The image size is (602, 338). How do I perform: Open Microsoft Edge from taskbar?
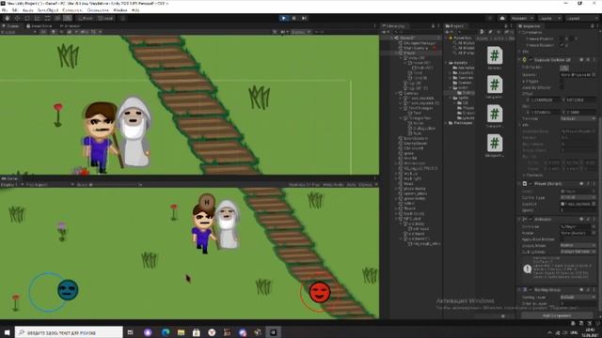point(166,332)
